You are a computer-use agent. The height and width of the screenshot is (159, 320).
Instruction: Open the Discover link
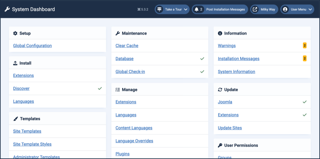click(x=21, y=89)
